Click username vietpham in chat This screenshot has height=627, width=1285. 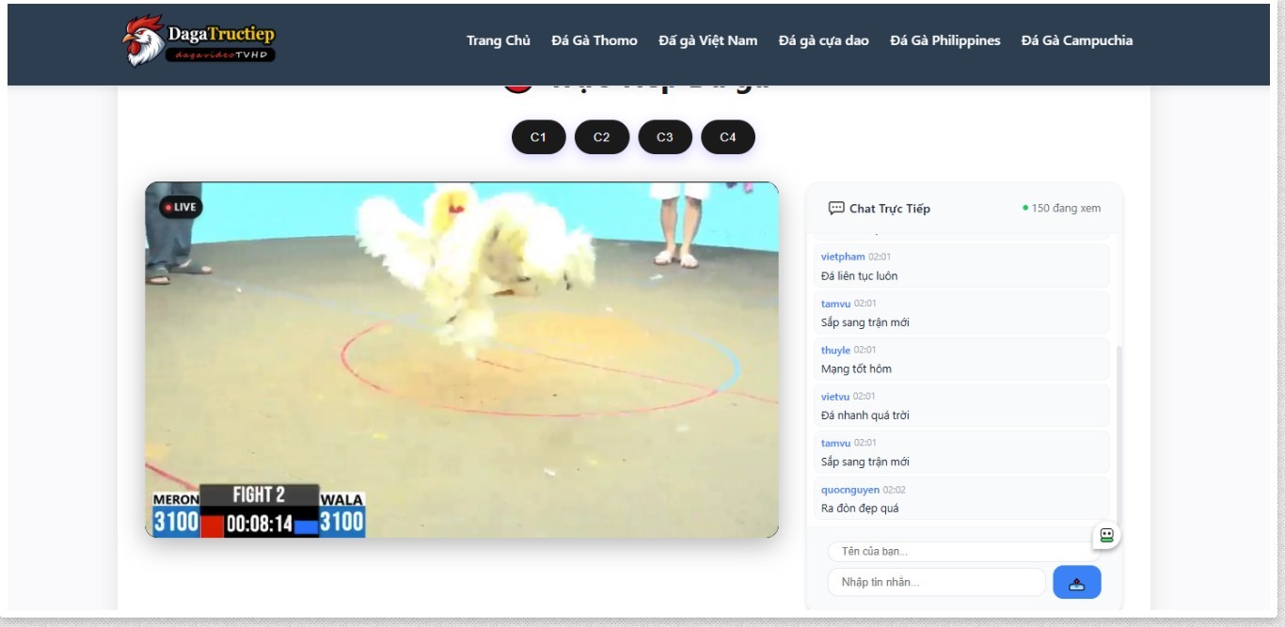coord(842,257)
